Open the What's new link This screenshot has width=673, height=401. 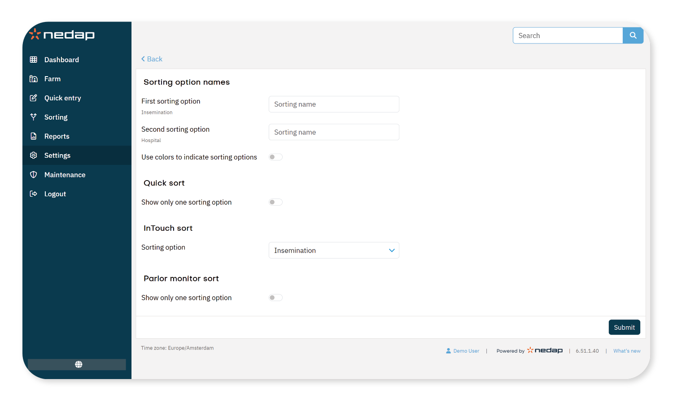(627, 351)
